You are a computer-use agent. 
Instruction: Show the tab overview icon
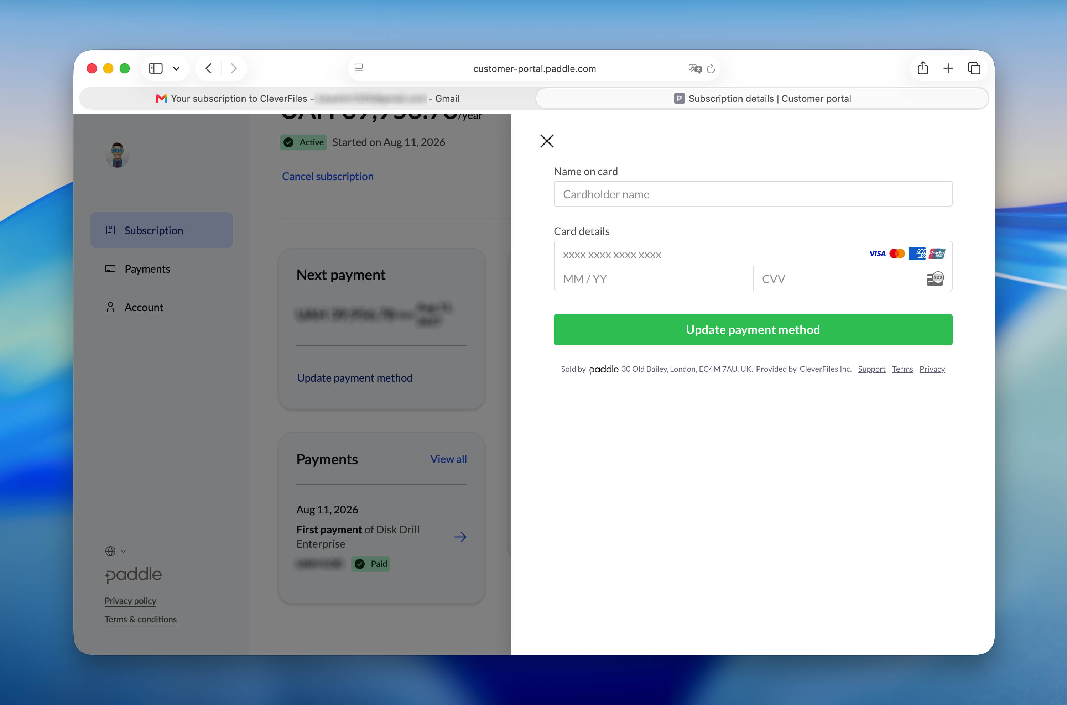point(974,68)
